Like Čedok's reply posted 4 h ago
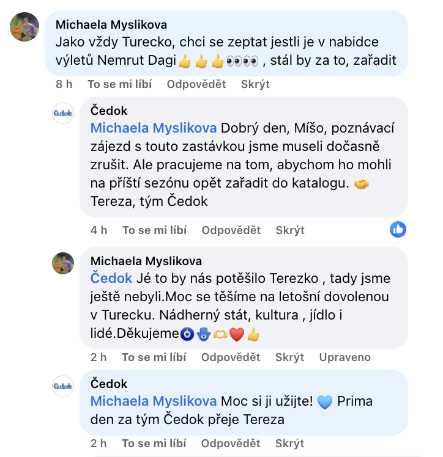 [x=154, y=230]
